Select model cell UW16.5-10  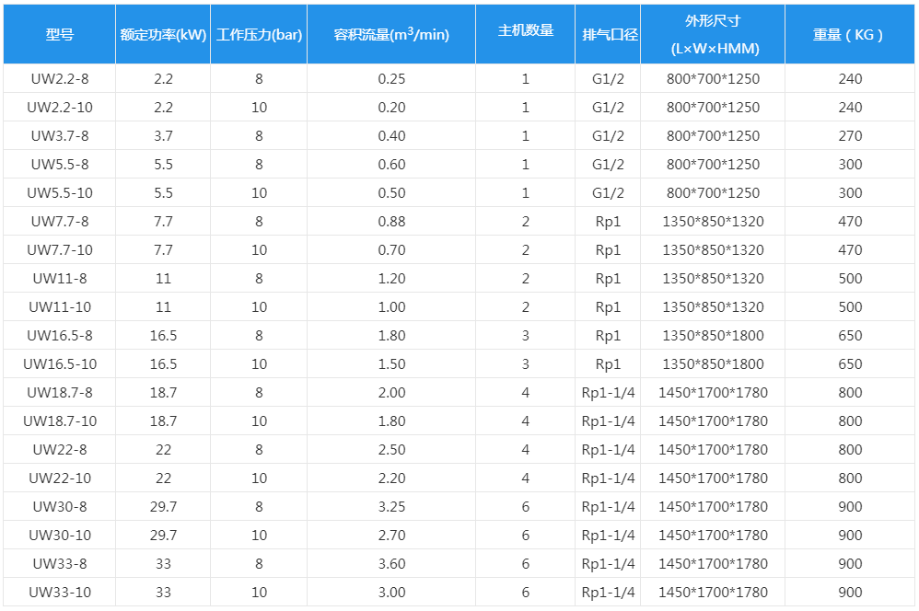point(60,363)
